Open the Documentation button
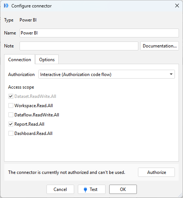This screenshot has height=198, width=183. click(x=159, y=46)
